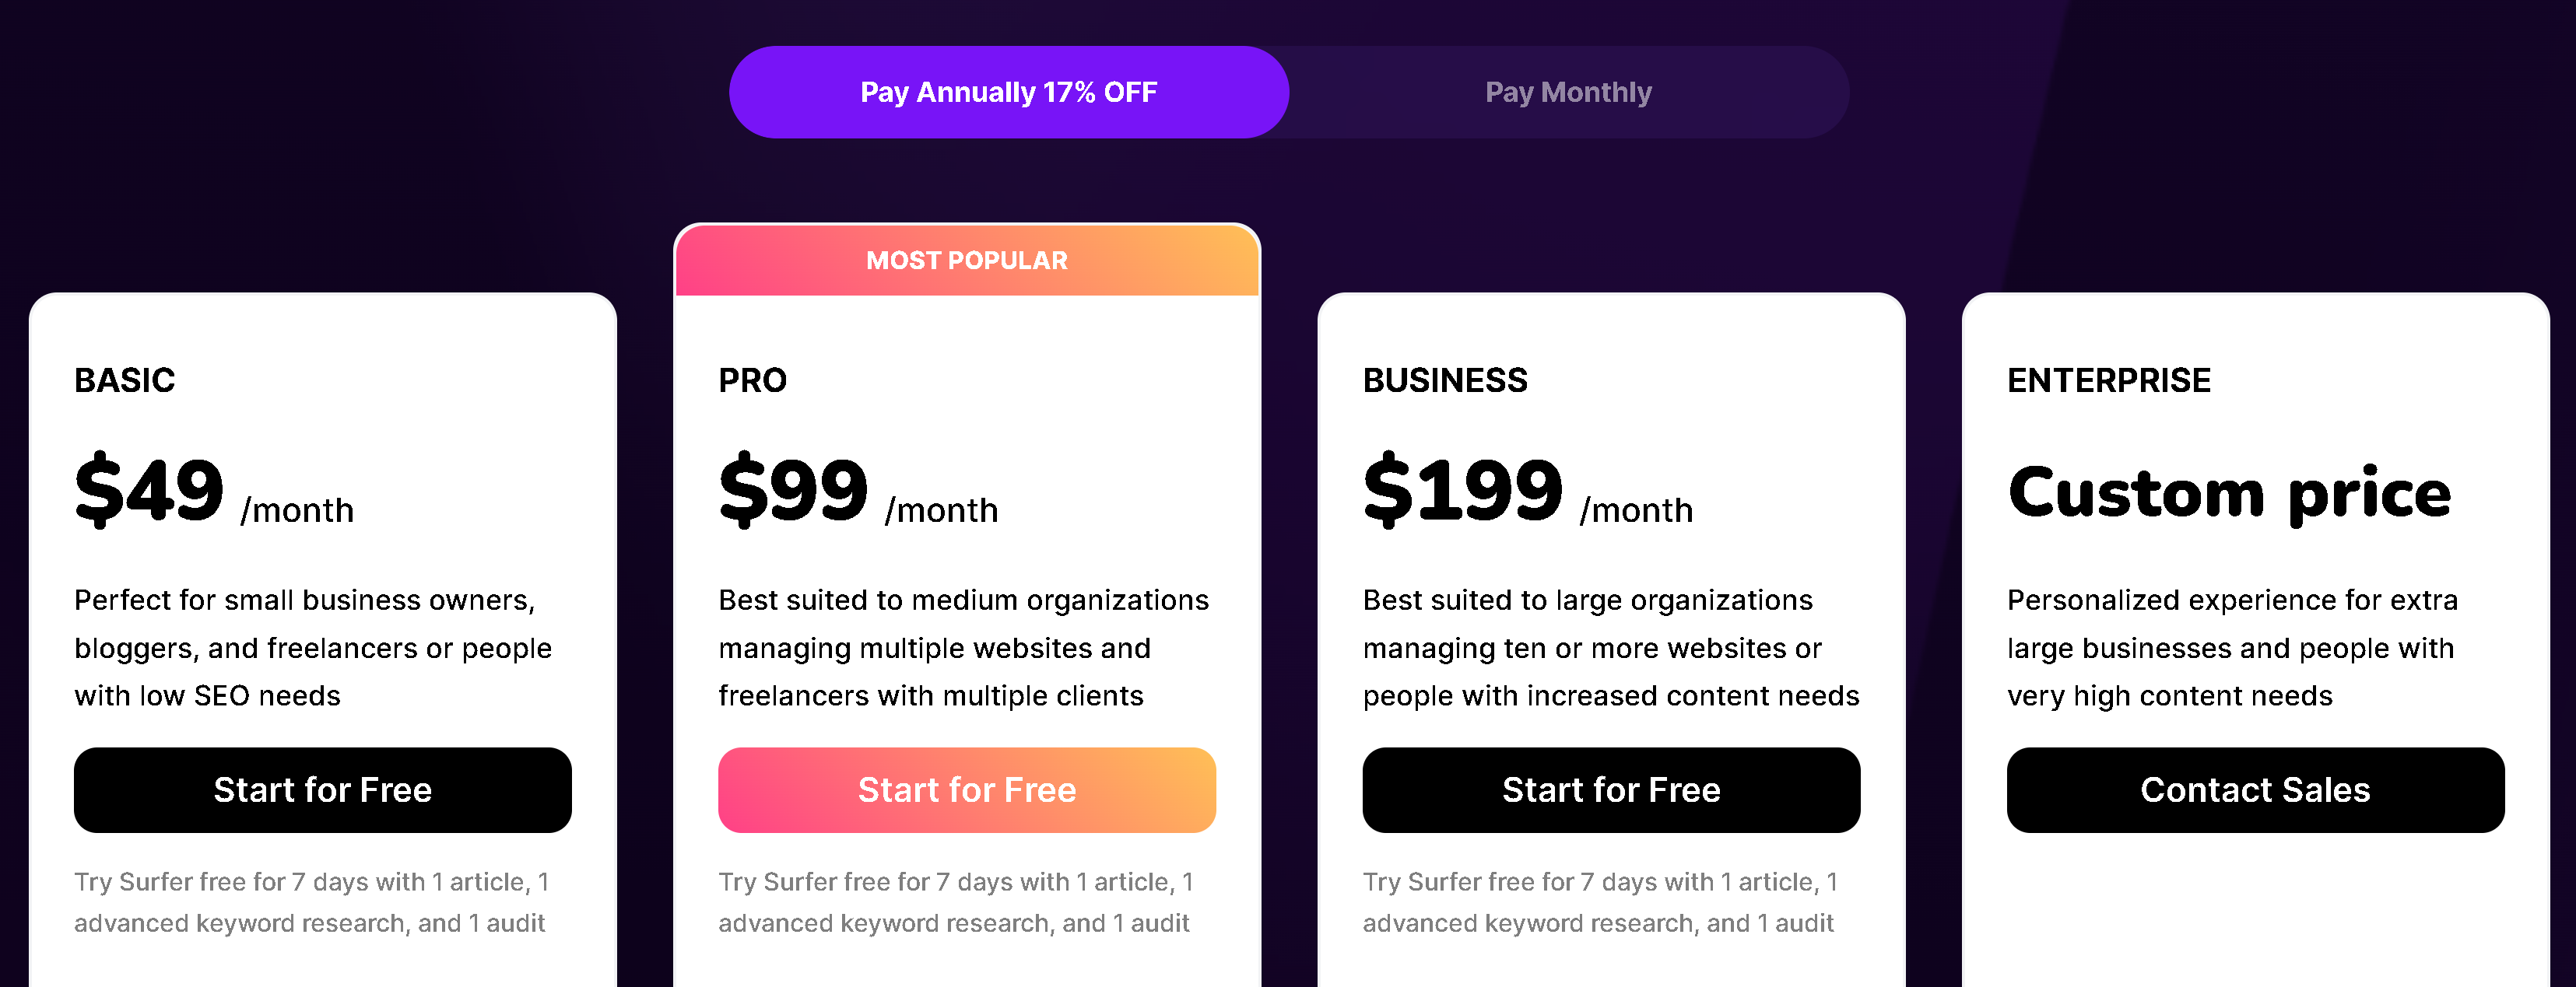Click the $49 /month price

click(214, 491)
